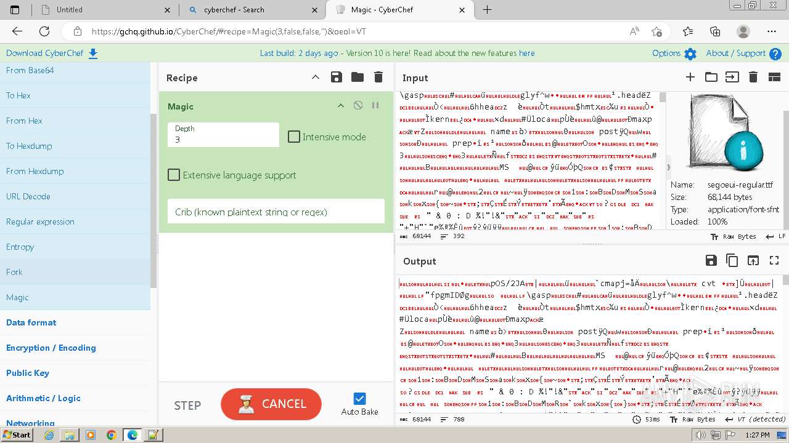Open input LF end-of-line selector
Image resolution: width=789 pixels, height=443 pixels.
pos(775,236)
